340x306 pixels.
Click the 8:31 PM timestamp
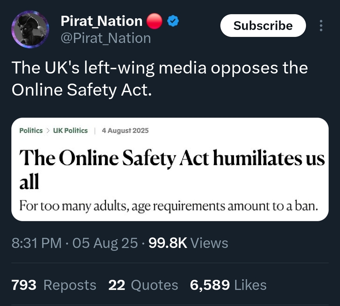37,243
